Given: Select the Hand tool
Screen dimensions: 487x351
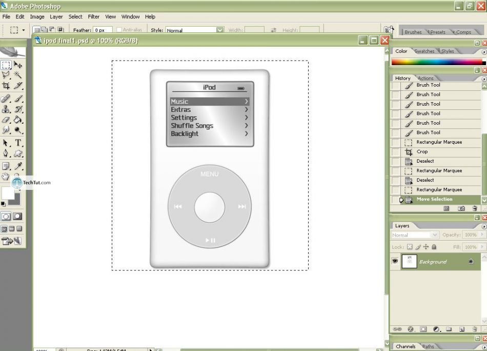Looking at the screenshot, I should (x=5, y=177).
